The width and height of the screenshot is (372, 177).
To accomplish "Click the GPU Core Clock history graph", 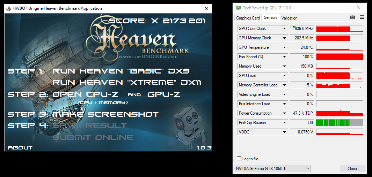I will pyautogui.click(x=340, y=29).
